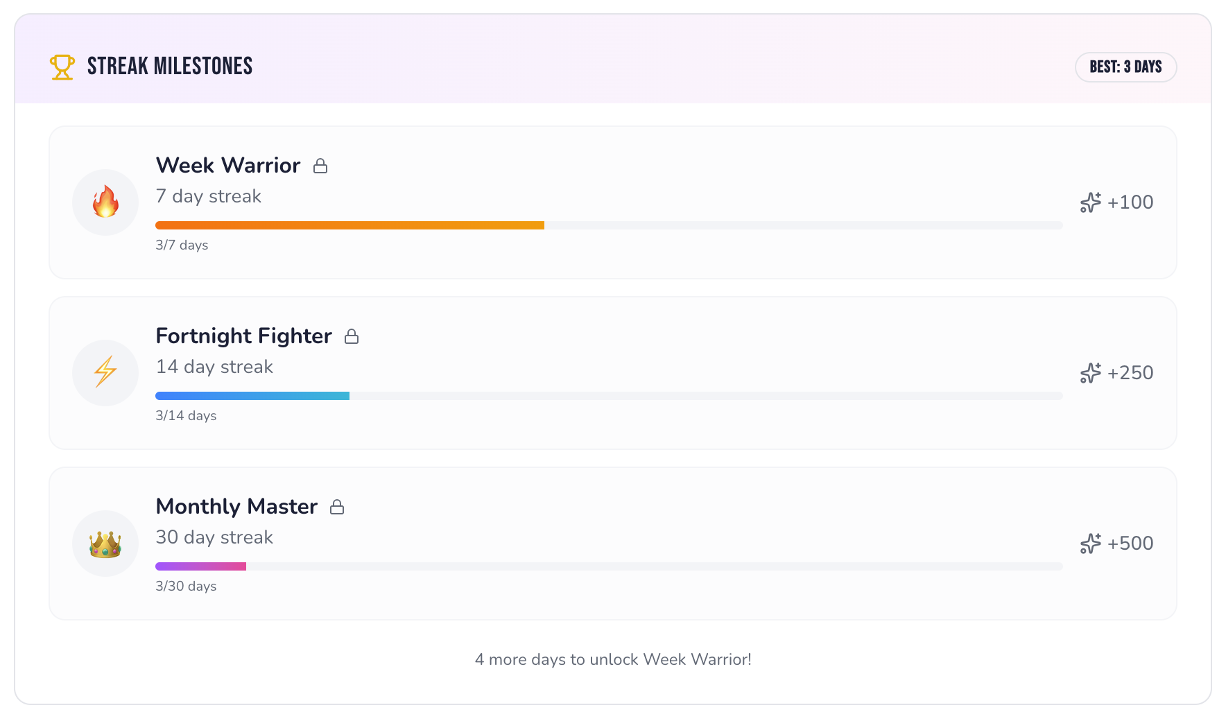Click the lock icon next to Week Warrior
This screenshot has width=1226, height=721.
320,166
